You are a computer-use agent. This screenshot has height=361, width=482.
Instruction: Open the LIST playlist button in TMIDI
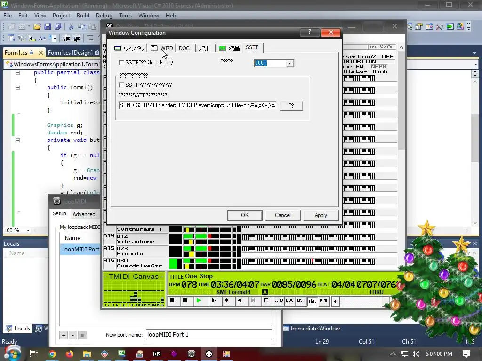(x=301, y=300)
